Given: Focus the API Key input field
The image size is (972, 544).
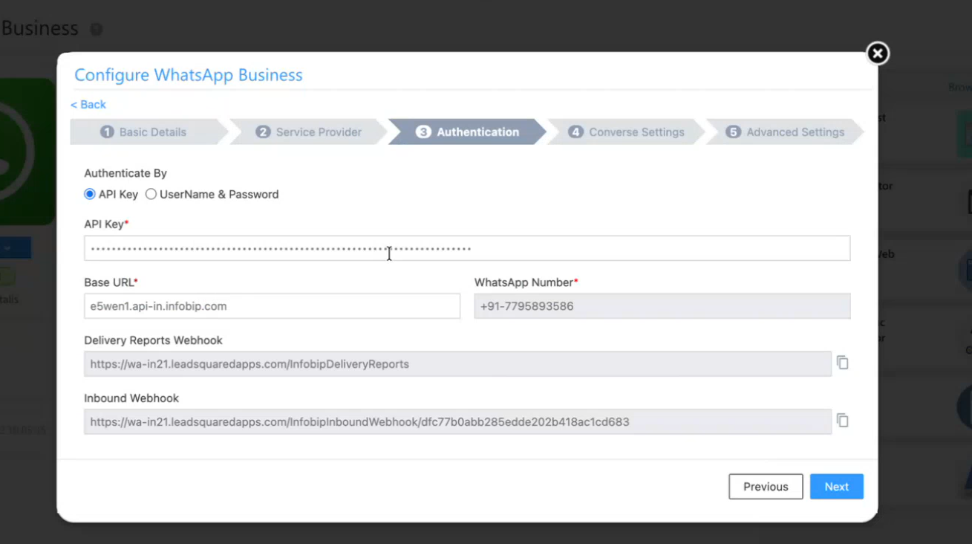Looking at the screenshot, I should [x=467, y=248].
